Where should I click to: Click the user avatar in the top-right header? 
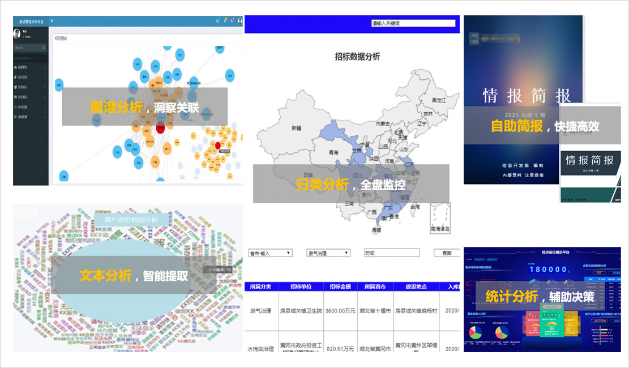(240, 21)
